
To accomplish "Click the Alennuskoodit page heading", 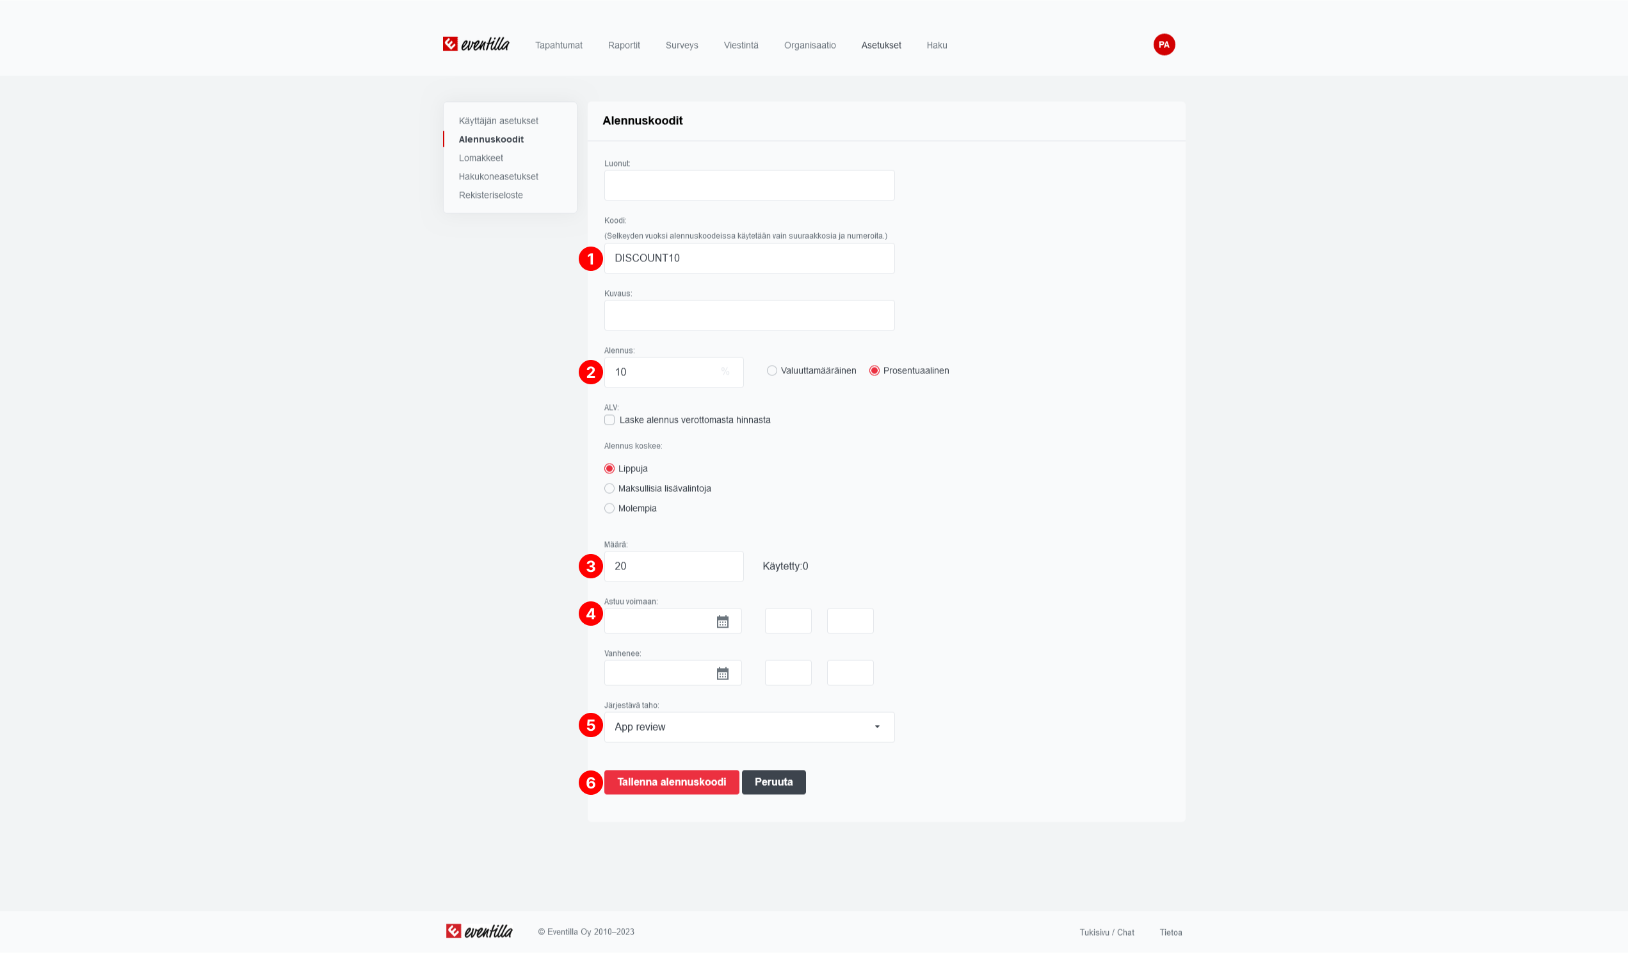I will click(642, 121).
